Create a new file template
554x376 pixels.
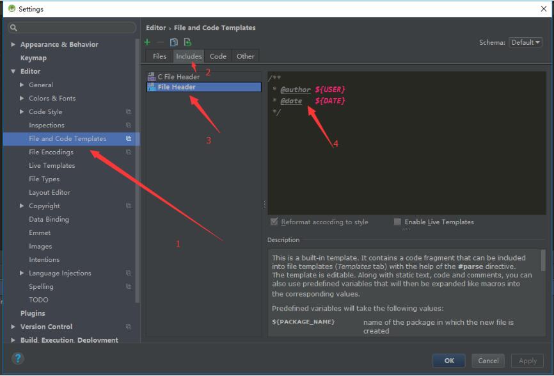coord(147,42)
